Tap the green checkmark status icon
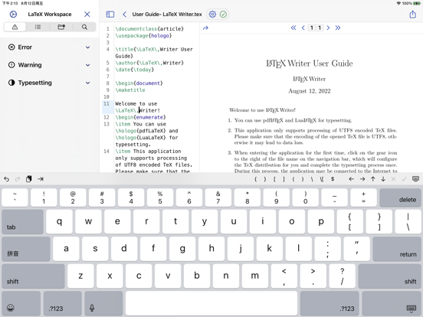 [223, 15]
